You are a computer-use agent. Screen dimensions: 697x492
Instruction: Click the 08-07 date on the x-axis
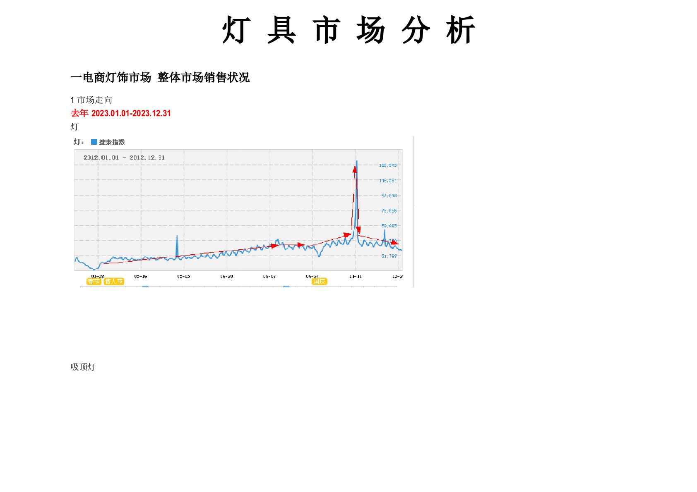click(x=269, y=276)
